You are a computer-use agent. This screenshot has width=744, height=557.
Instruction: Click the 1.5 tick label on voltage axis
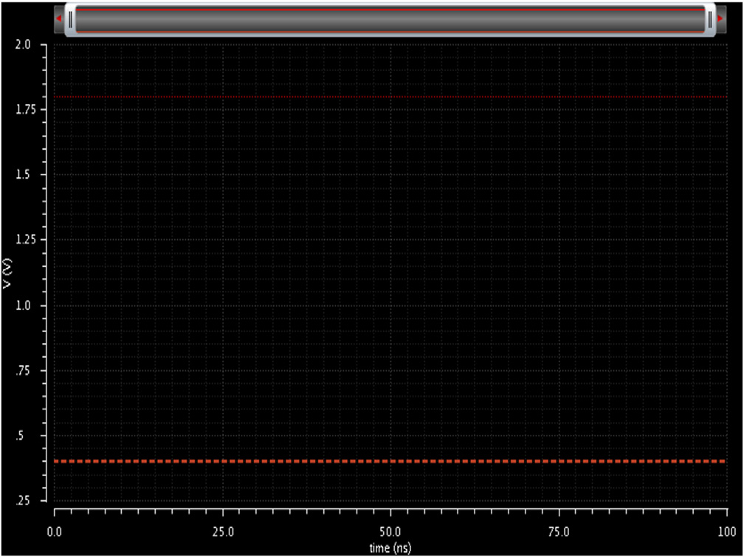click(23, 175)
